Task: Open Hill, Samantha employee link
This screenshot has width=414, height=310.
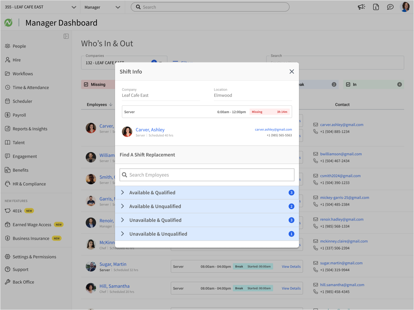Action: click(x=114, y=286)
